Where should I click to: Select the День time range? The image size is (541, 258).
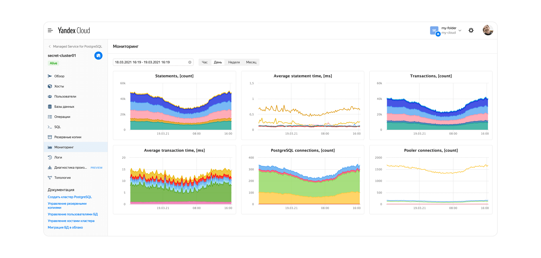218,62
